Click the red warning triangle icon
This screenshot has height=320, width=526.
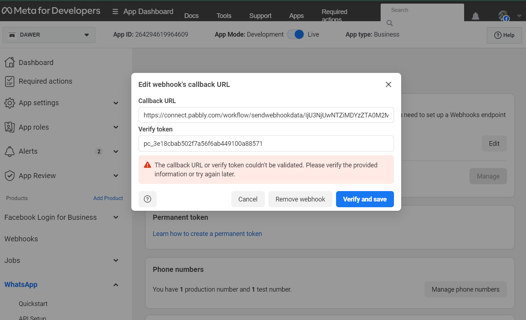pos(148,165)
